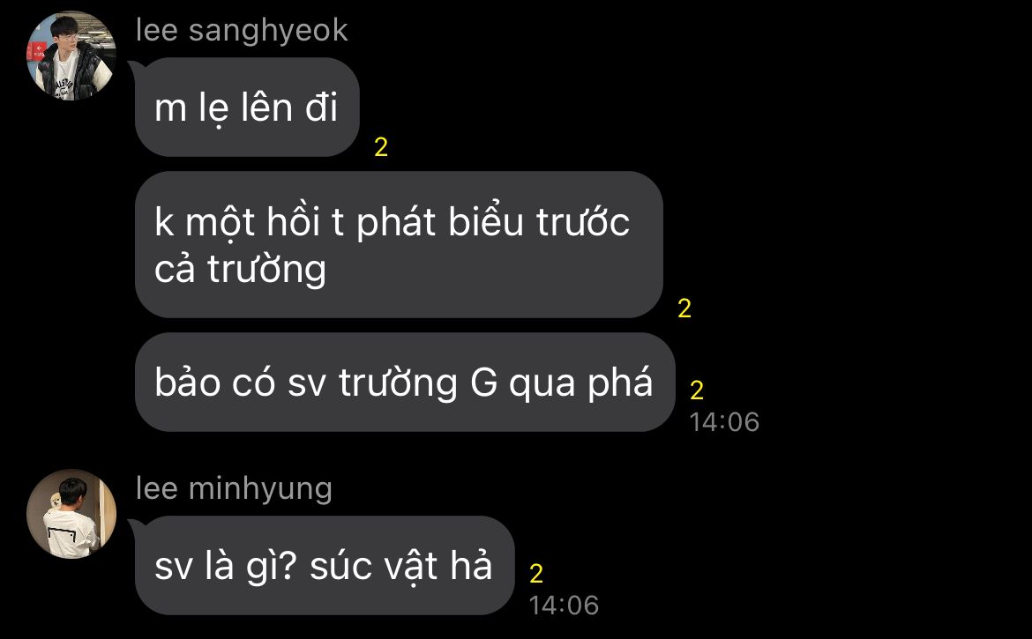Screen dimensions: 1032x639
Task: Open lee sanghyeok's profile picture
Action: click(x=71, y=56)
